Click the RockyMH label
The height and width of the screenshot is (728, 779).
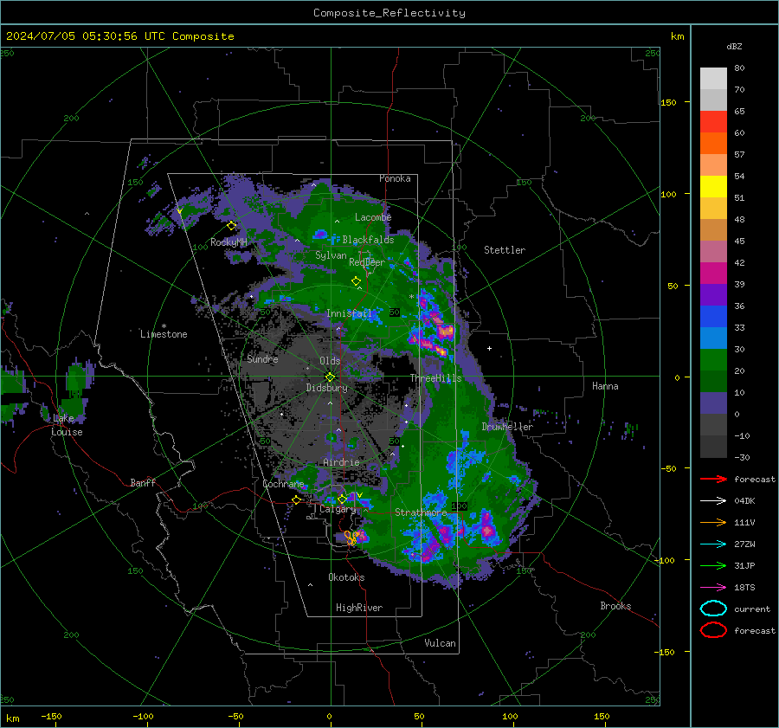pos(229,242)
